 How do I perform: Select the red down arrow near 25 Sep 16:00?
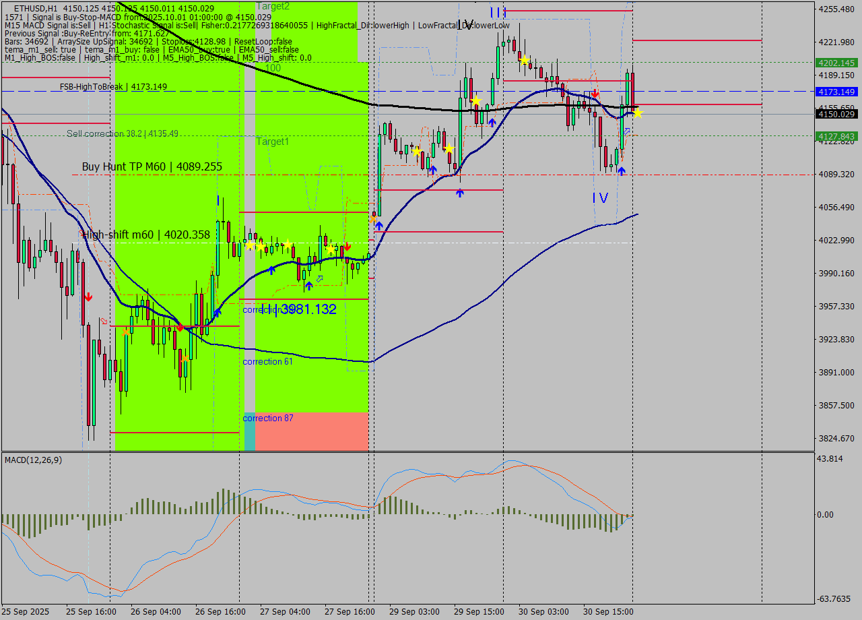tap(88, 297)
